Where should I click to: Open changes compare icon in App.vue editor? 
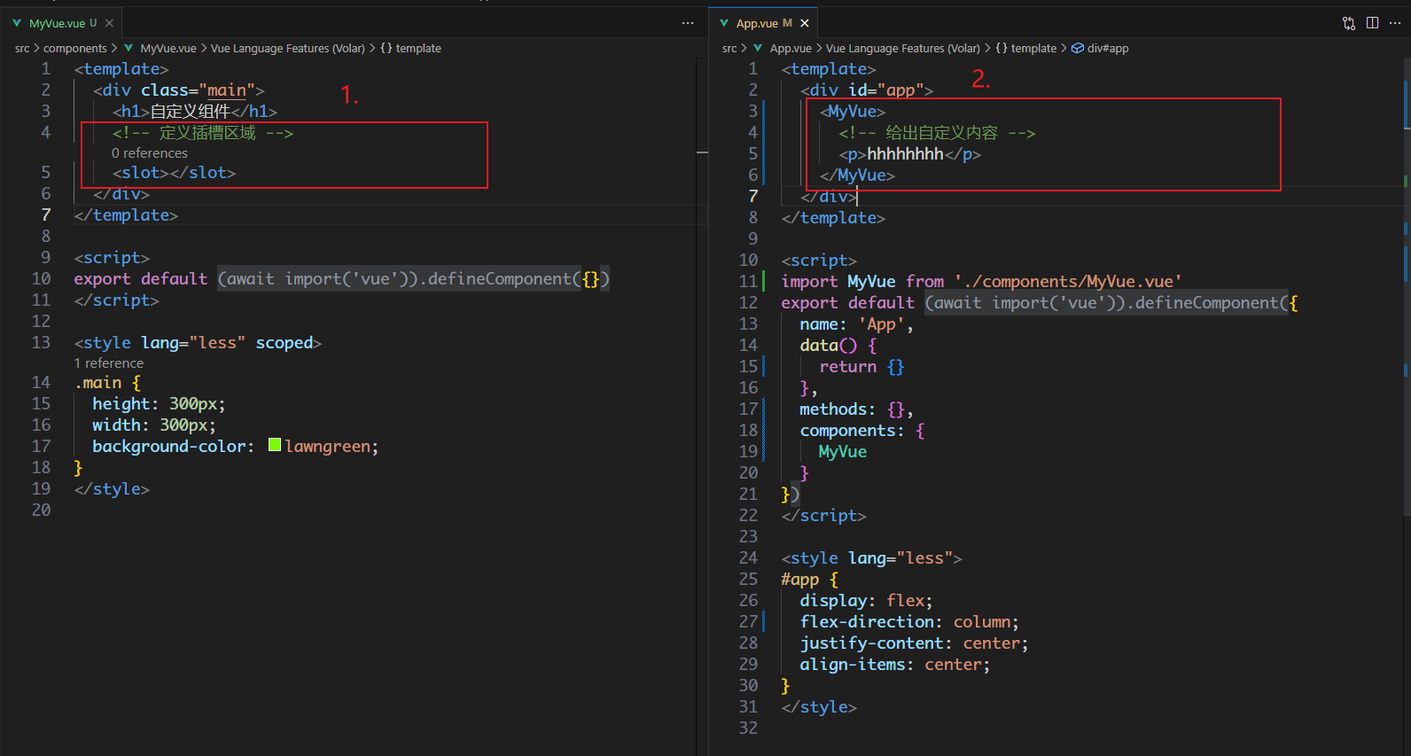[1349, 23]
